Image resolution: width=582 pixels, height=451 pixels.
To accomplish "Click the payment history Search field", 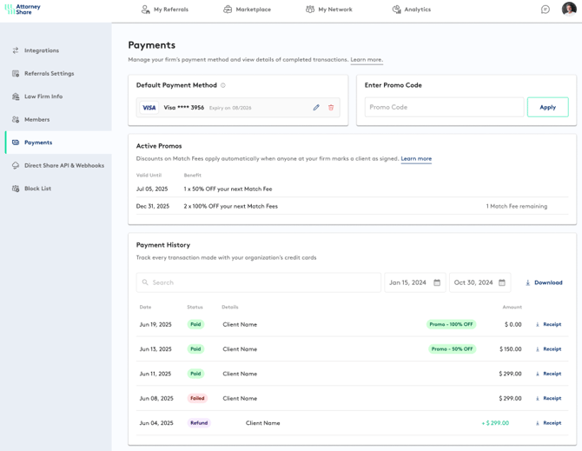I will click(259, 282).
